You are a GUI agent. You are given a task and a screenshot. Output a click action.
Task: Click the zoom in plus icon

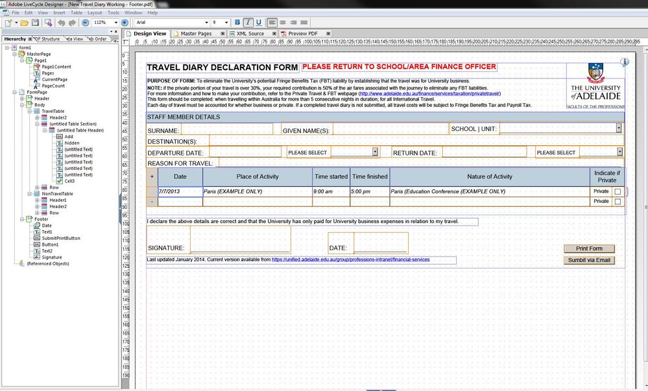tap(125, 23)
